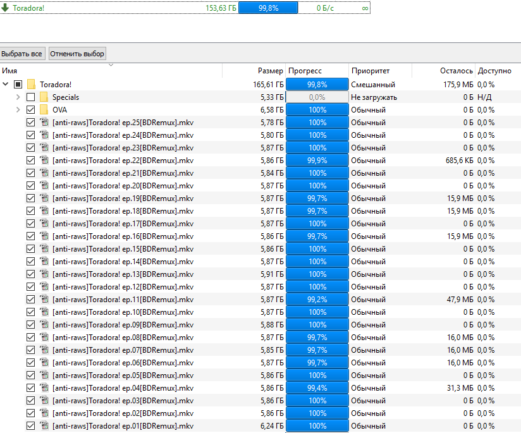This screenshot has width=521, height=433.
Task: Sort by the Приоритет column header
Action: click(x=380, y=70)
